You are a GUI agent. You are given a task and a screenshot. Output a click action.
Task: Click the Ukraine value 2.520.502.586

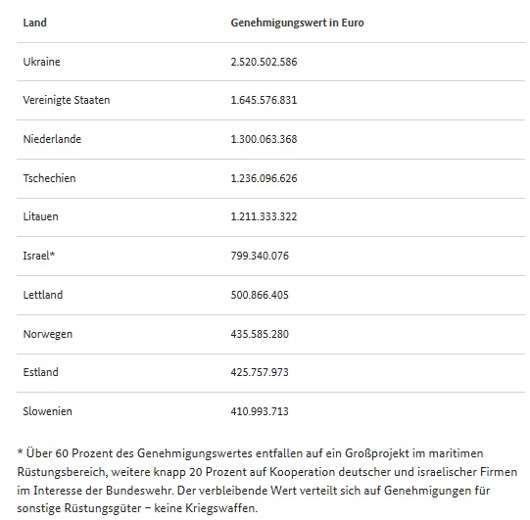pyautogui.click(x=264, y=62)
